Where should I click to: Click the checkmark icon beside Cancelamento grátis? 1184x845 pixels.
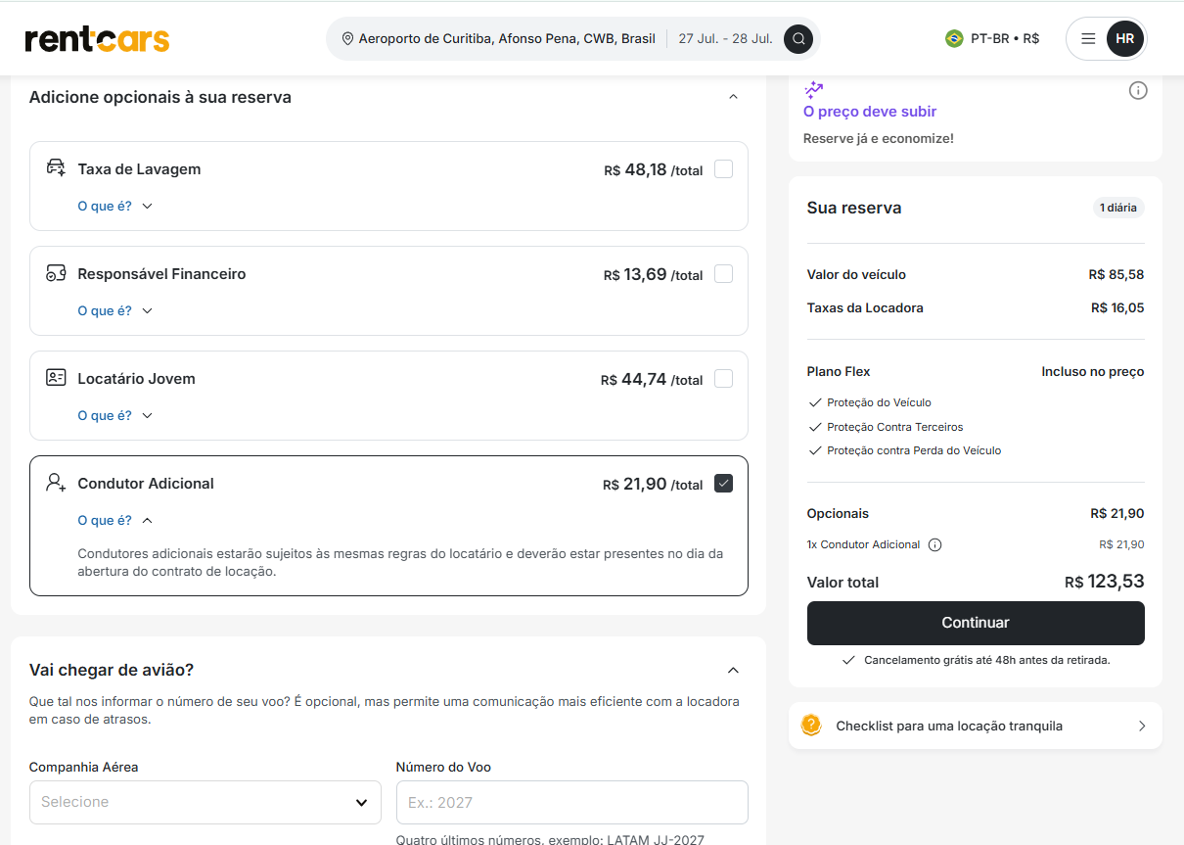[848, 660]
